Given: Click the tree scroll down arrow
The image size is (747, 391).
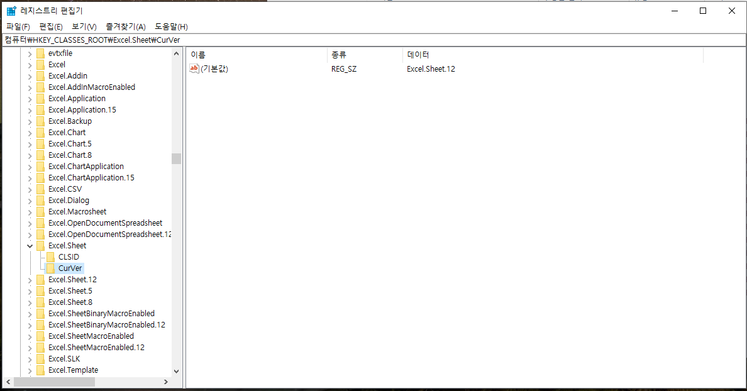Looking at the screenshot, I should point(176,372).
